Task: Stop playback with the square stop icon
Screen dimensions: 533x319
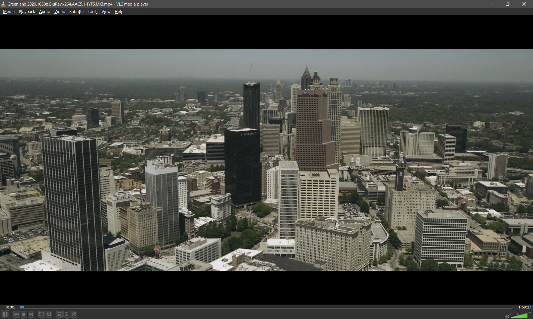Action: pyautogui.click(x=24, y=314)
